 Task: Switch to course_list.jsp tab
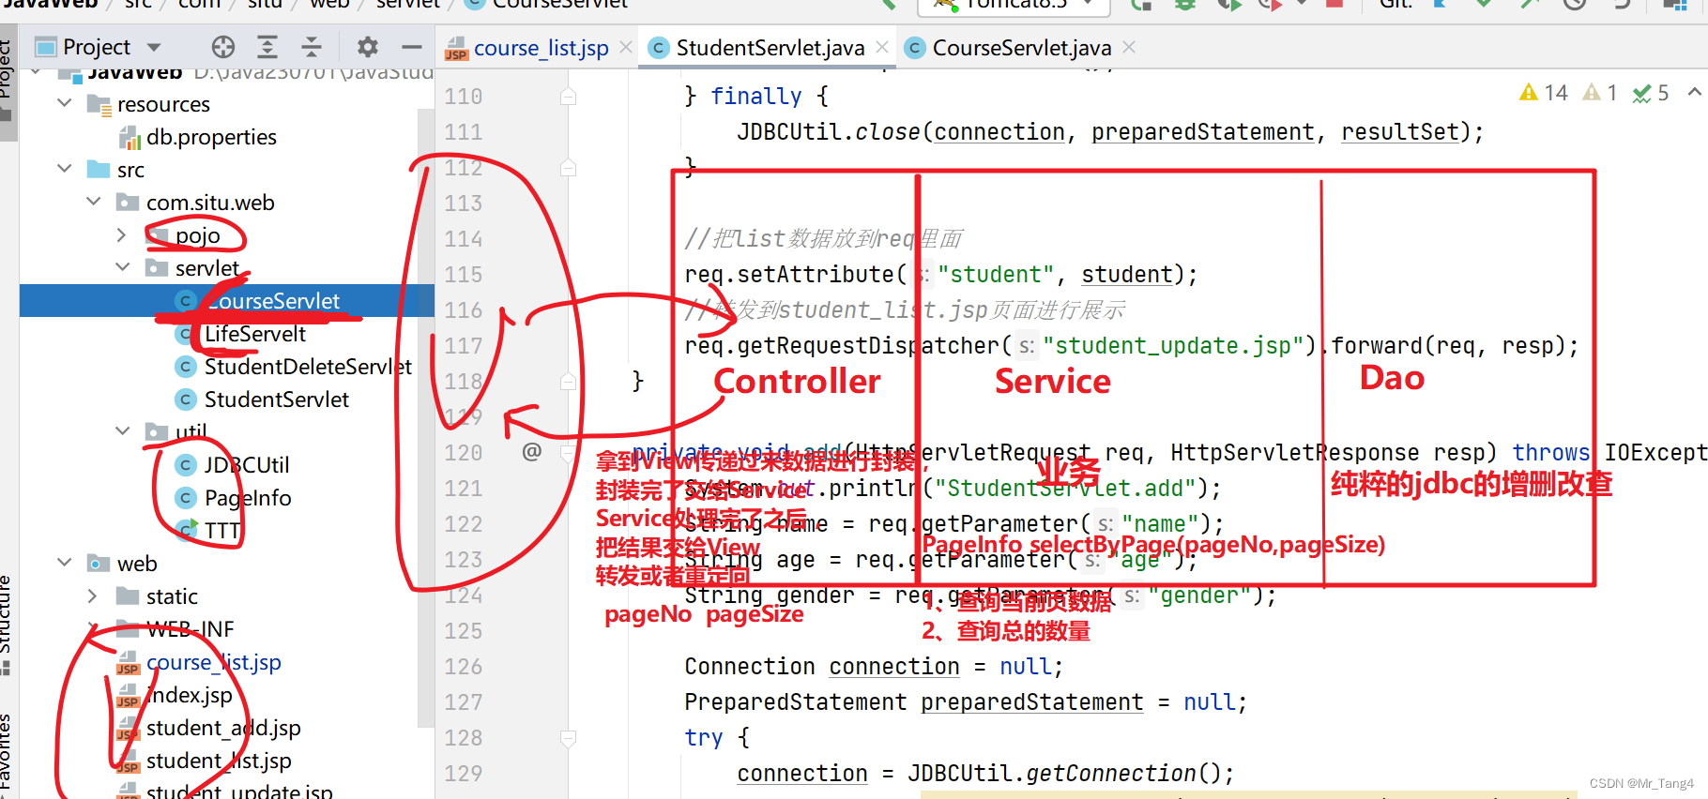(541, 48)
